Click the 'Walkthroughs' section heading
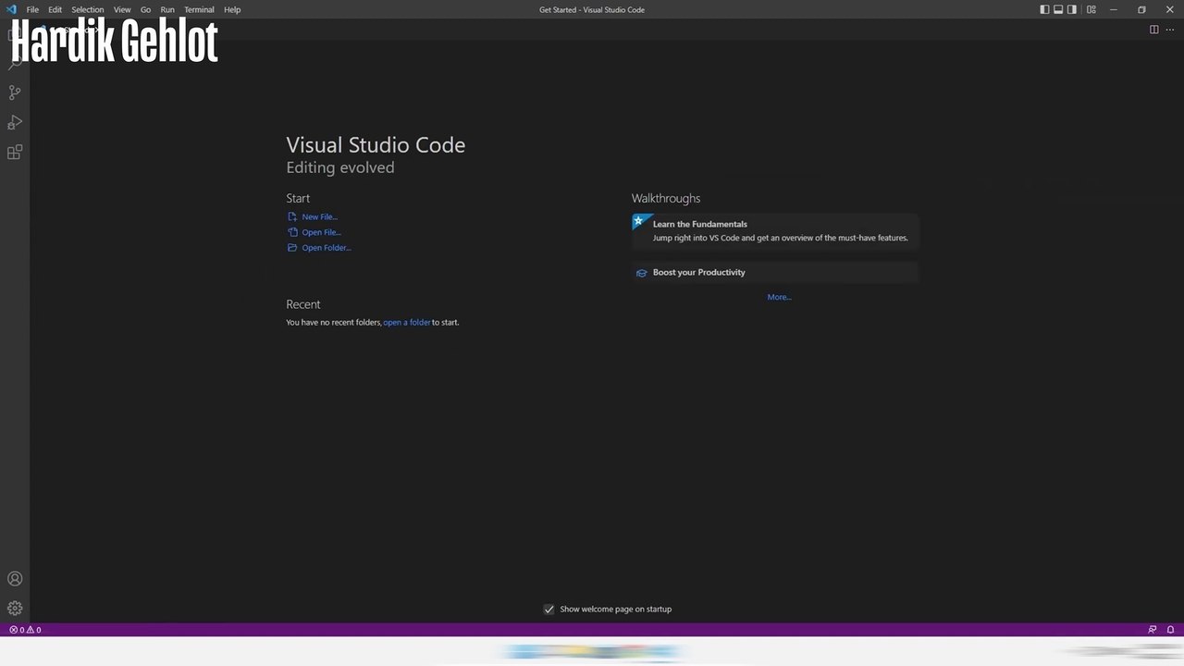The height and width of the screenshot is (666, 1184). [666, 198]
